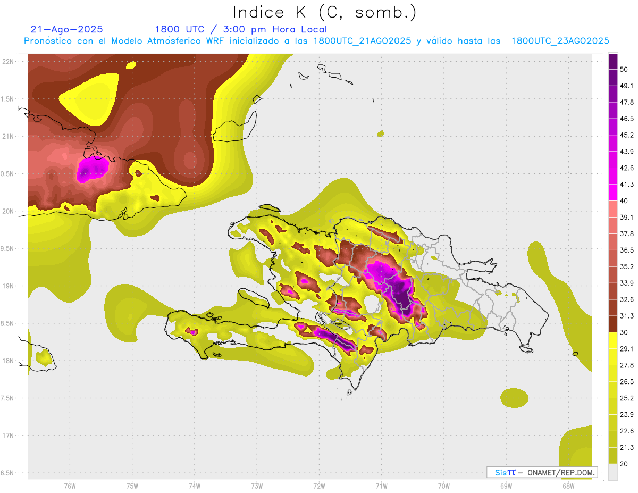The image size is (638, 493).
Task: Click the color bar value 22.6
Action: tap(627, 431)
